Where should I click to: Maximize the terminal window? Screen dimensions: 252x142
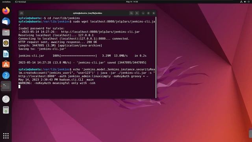click(x=148, y=13)
